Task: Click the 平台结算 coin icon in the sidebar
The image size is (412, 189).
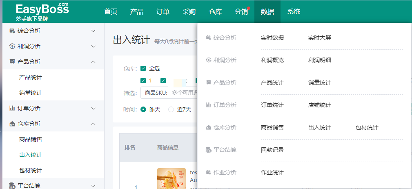Action: [x=12, y=186]
